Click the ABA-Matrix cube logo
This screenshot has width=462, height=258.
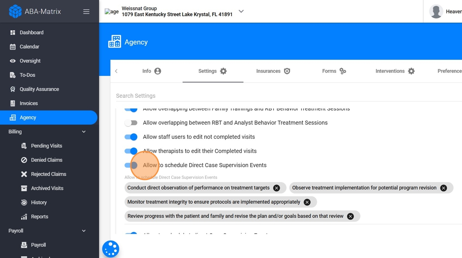pos(15,12)
